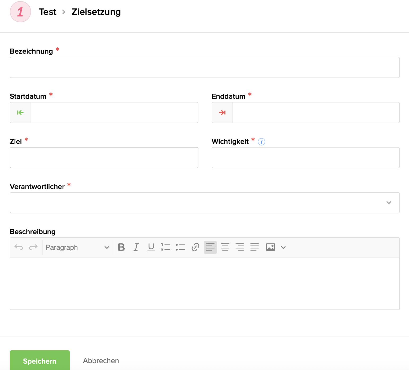Click Test in the breadcrumb navigation
The width and height of the screenshot is (409, 370).
click(x=48, y=12)
